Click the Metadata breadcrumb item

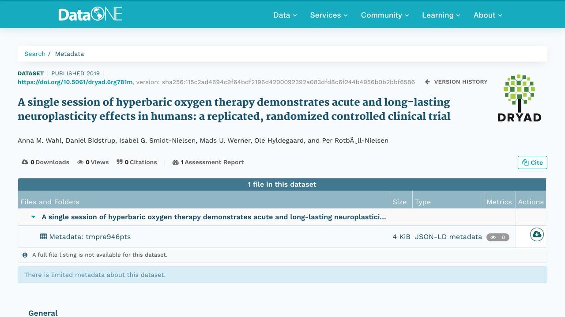pyautogui.click(x=69, y=54)
